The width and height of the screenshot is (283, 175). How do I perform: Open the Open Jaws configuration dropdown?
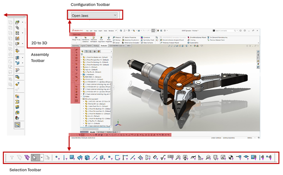pyautogui.click(x=94, y=15)
